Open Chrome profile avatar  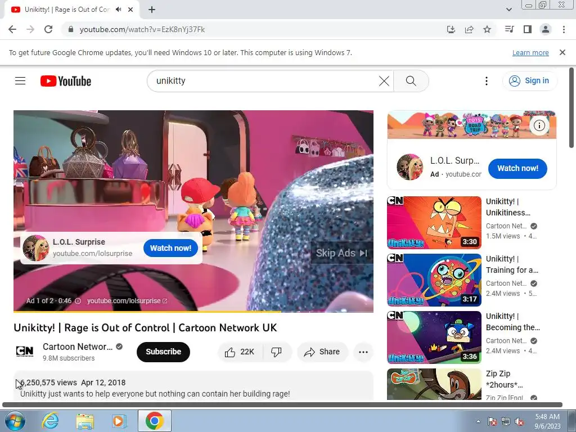coord(546,29)
